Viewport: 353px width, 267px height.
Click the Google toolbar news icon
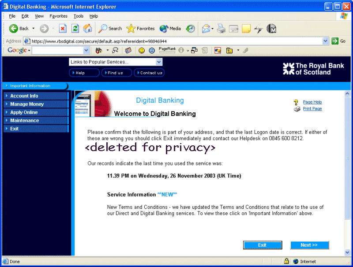(128, 50)
